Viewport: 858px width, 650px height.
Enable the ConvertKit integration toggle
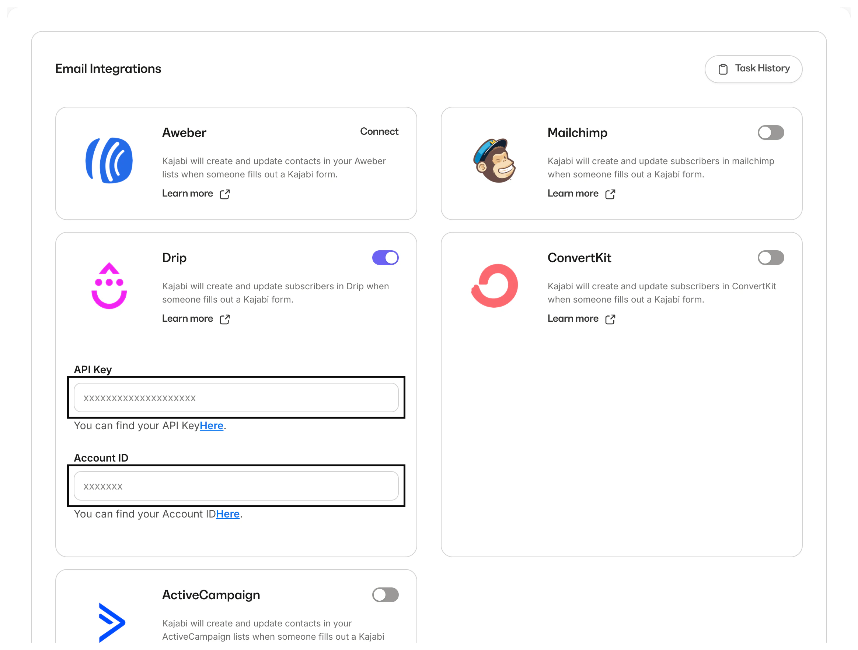click(771, 258)
